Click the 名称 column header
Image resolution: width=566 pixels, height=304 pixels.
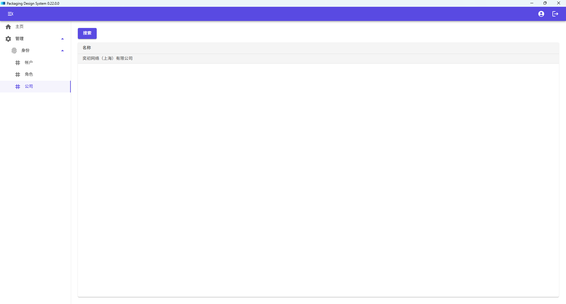87,48
